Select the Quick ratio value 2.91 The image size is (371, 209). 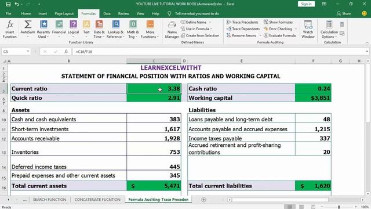154,98
